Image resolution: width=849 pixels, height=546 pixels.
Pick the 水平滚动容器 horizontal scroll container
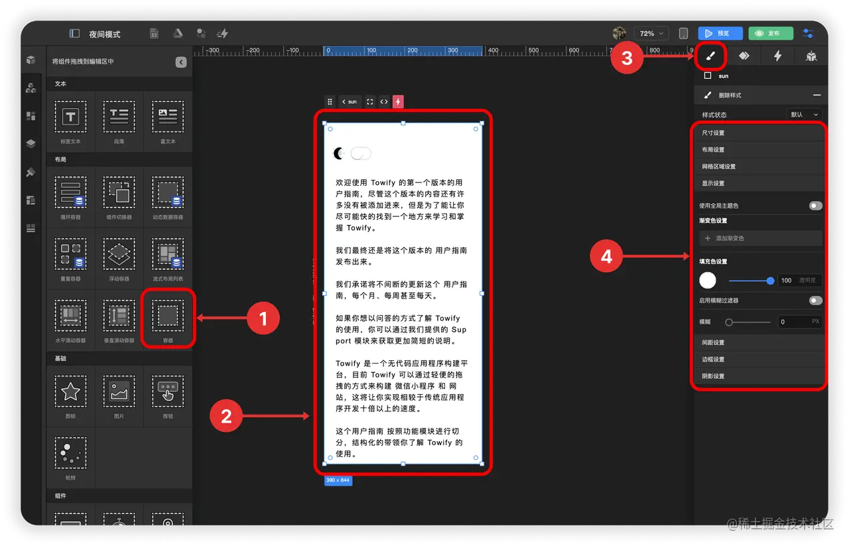[70, 321]
